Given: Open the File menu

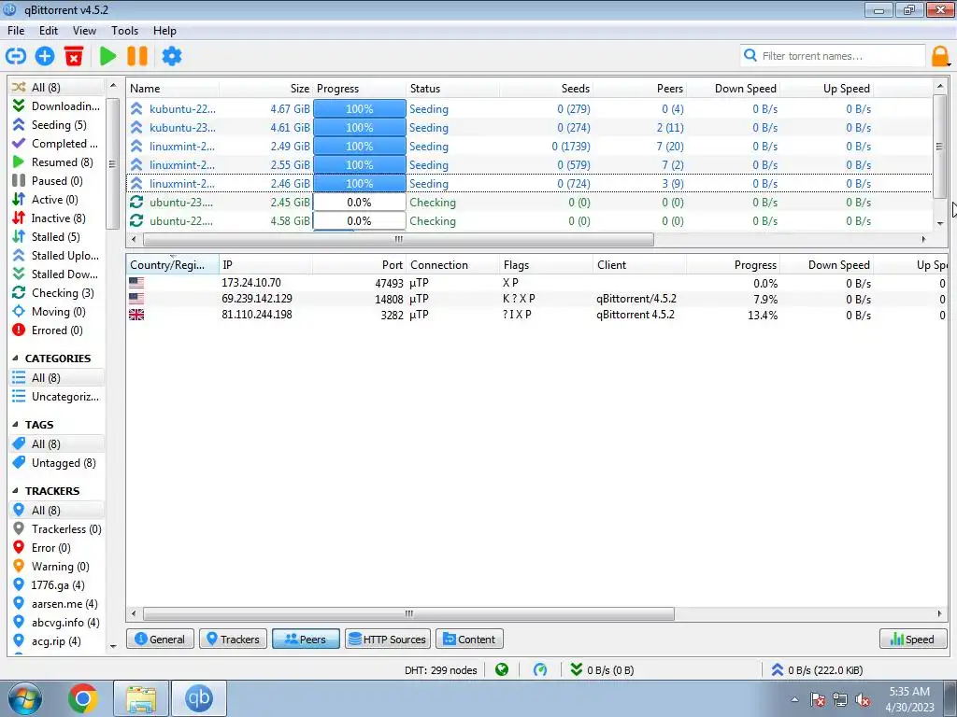Looking at the screenshot, I should [x=16, y=31].
